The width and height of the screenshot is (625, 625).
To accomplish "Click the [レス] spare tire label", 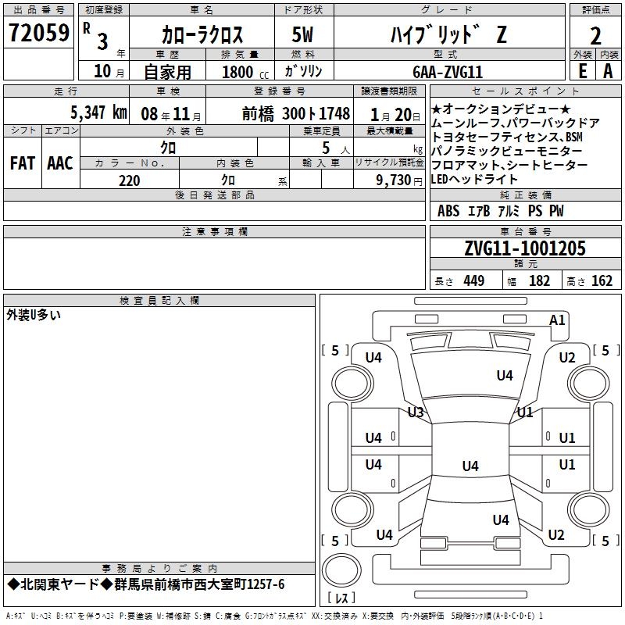I will [341, 597].
